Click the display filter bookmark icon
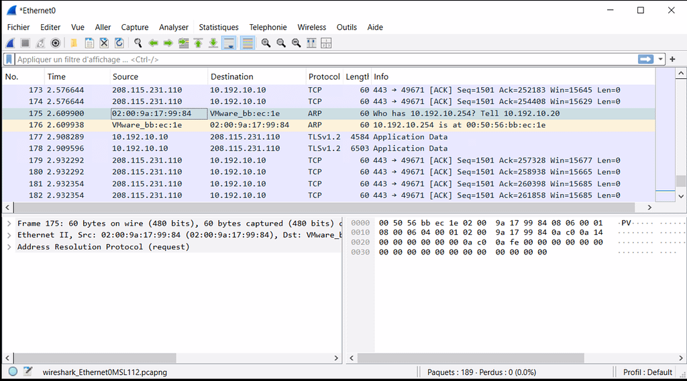 click(9, 60)
